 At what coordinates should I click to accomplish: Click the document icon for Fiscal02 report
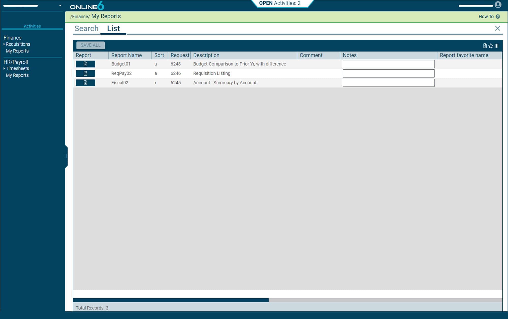(x=85, y=82)
